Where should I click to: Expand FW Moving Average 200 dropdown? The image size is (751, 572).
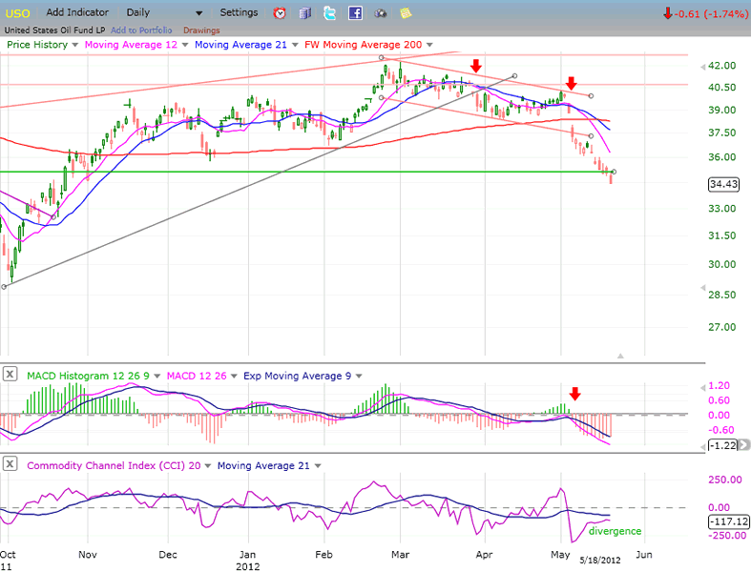(429, 45)
